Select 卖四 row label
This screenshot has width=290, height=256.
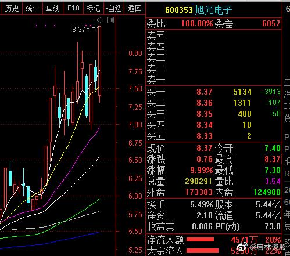pyautogui.click(x=156, y=47)
